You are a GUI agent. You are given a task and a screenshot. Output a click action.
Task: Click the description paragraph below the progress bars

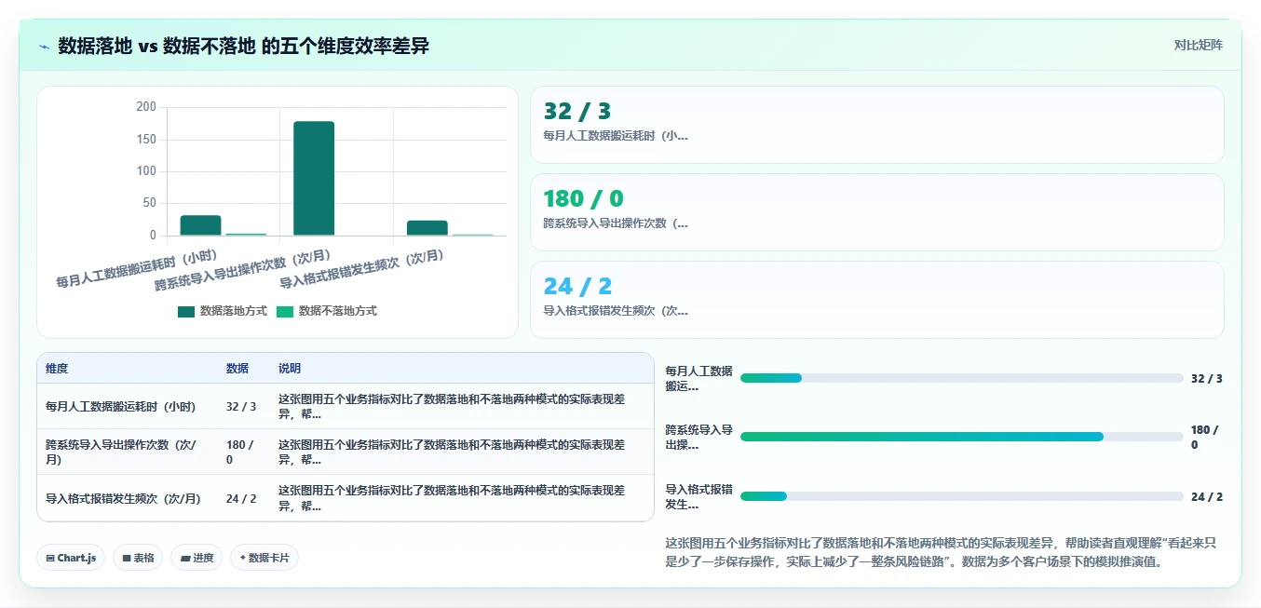pyautogui.click(x=941, y=552)
